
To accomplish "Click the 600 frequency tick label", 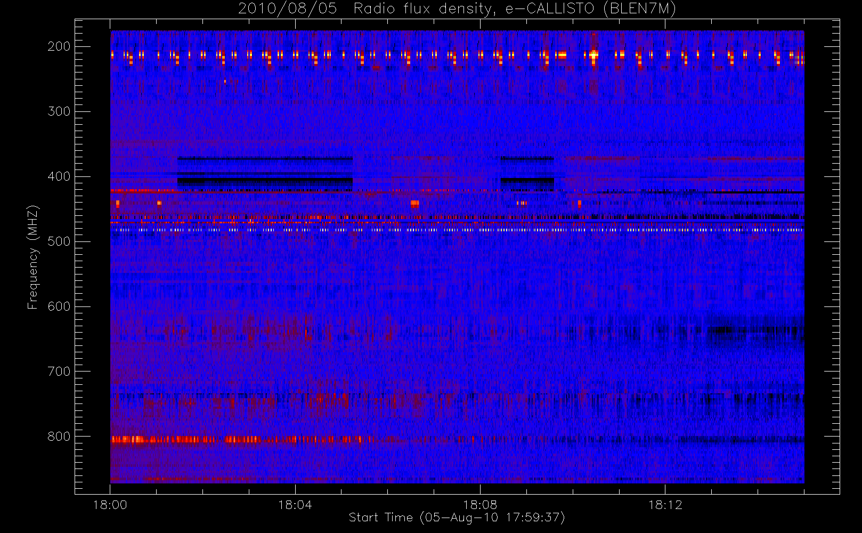I will pos(59,306).
